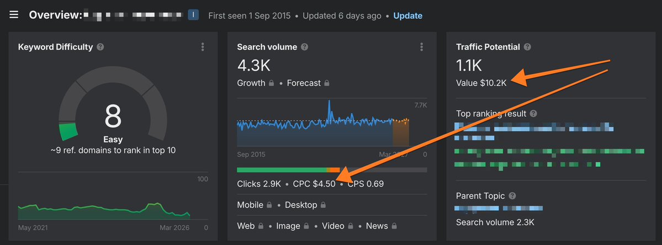Click the 'Value $10.2K' text
This screenshot has width=662, height=245.
click(x=481, y=83)
